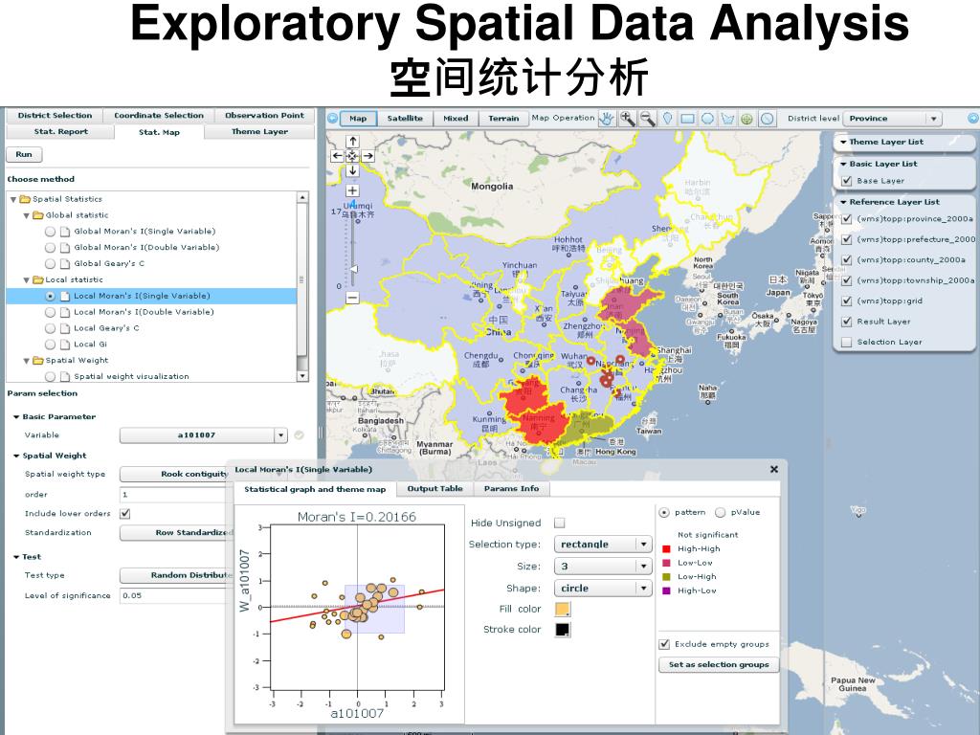Activate the zoom in magnifier tool
980x735 pixels.
tap(628, 118)
